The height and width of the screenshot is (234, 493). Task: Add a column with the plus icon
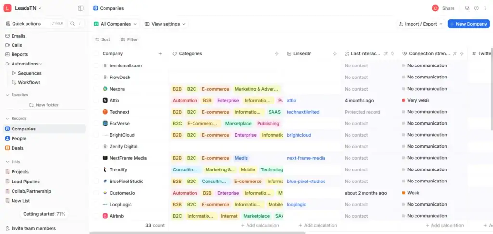coord(160,54)
